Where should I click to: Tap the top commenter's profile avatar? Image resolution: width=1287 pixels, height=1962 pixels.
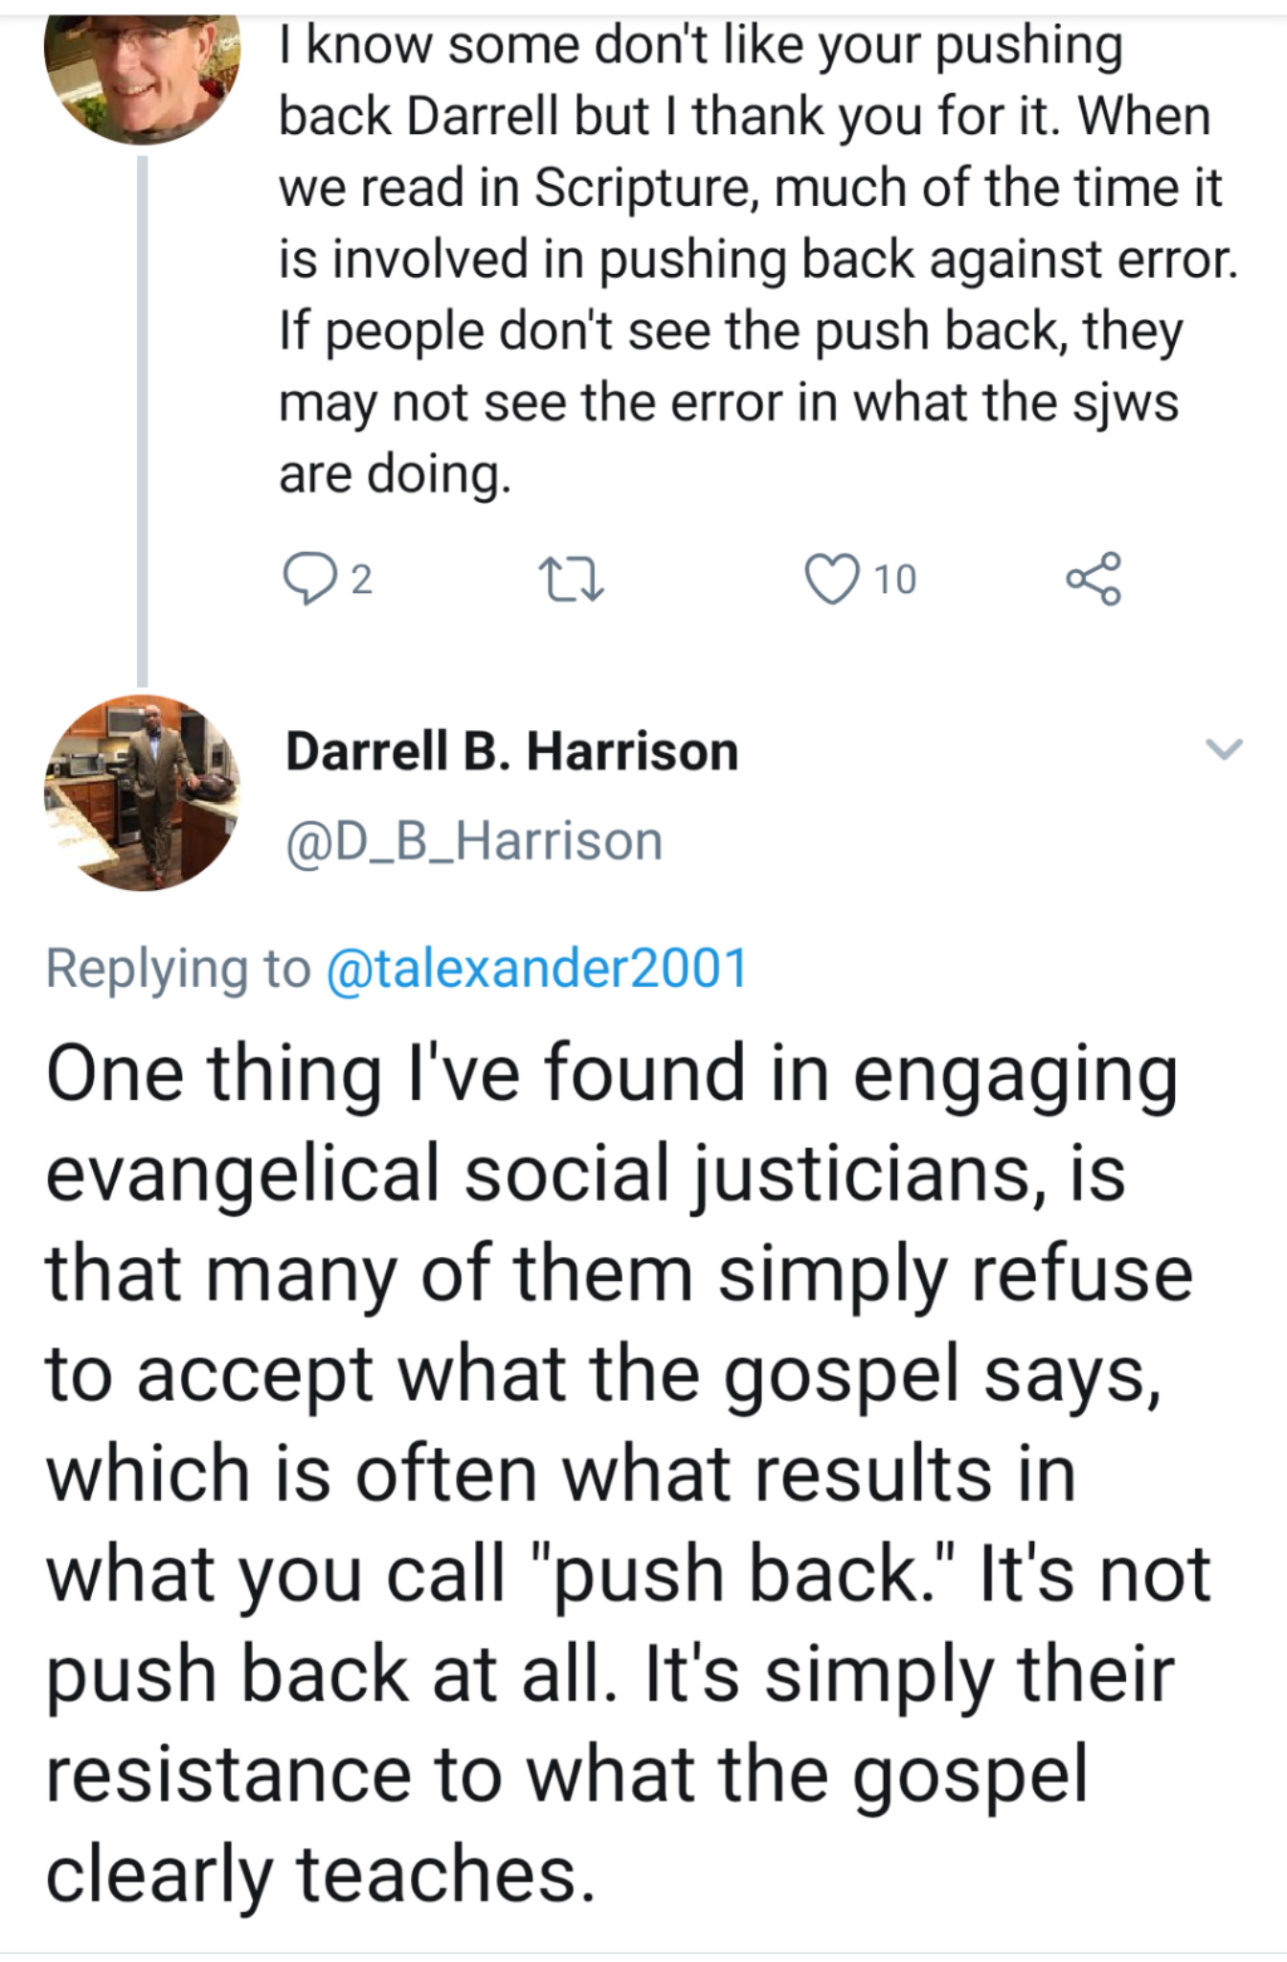[x=143, y=77]
